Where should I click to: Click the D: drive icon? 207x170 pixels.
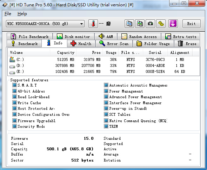(12, 66)
